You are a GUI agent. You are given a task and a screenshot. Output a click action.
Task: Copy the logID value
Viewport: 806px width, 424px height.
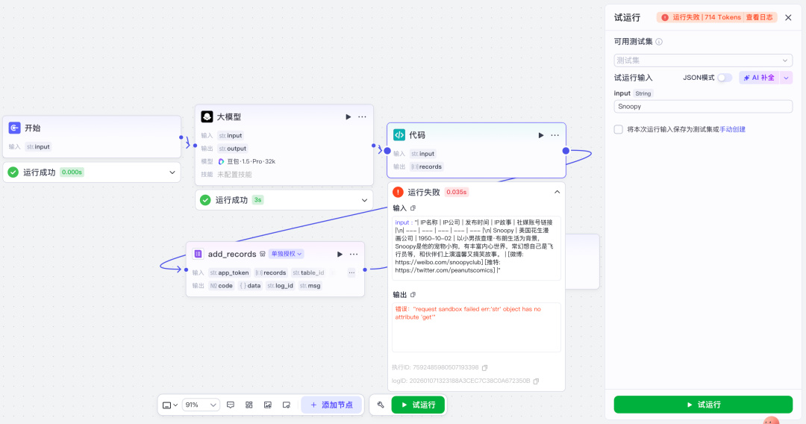pos(536,381)
